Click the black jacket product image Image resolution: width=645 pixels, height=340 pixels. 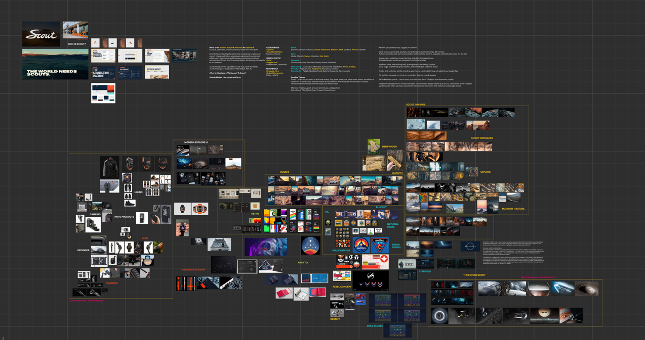pos(109,167)
